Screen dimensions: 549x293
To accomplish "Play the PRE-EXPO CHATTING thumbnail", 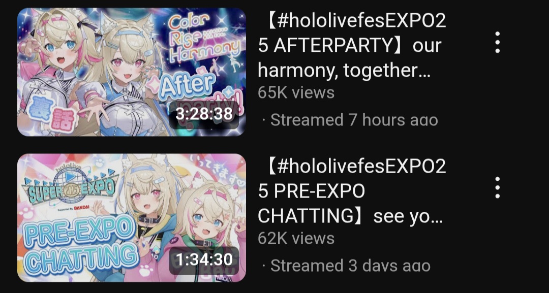I will coord(132,217).
